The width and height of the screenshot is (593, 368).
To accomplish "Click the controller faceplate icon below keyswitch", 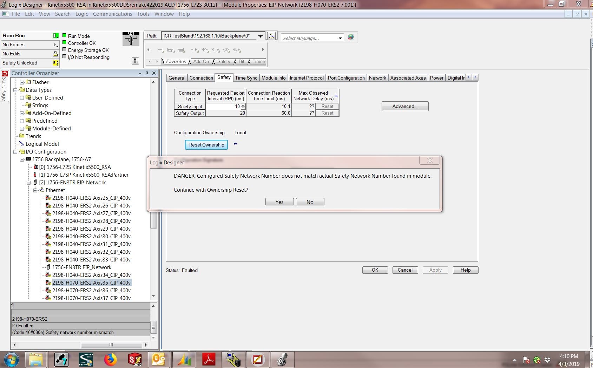I will point(135,61).
